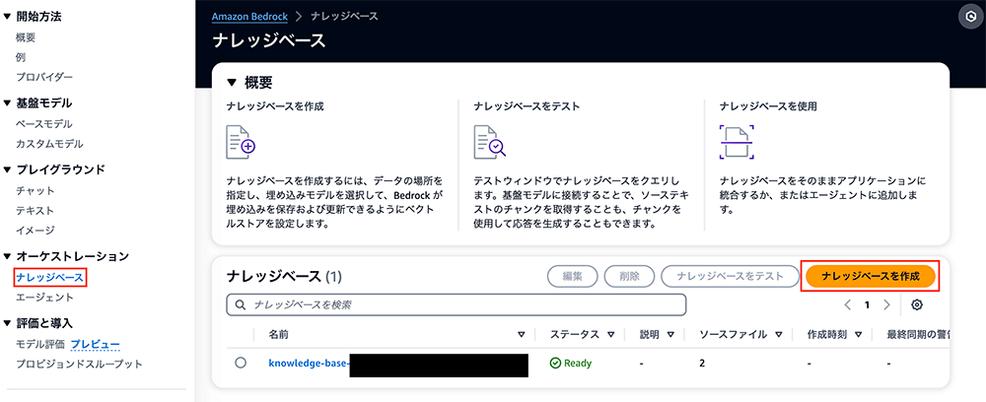Collapse the 概要 overview panel
Image resolution: width=986 pixels, height=402 pixels.
click(232, 83)
